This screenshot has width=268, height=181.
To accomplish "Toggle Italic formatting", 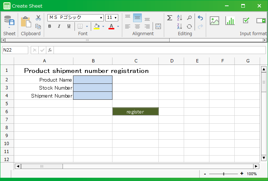I will (x=59, y=26).
